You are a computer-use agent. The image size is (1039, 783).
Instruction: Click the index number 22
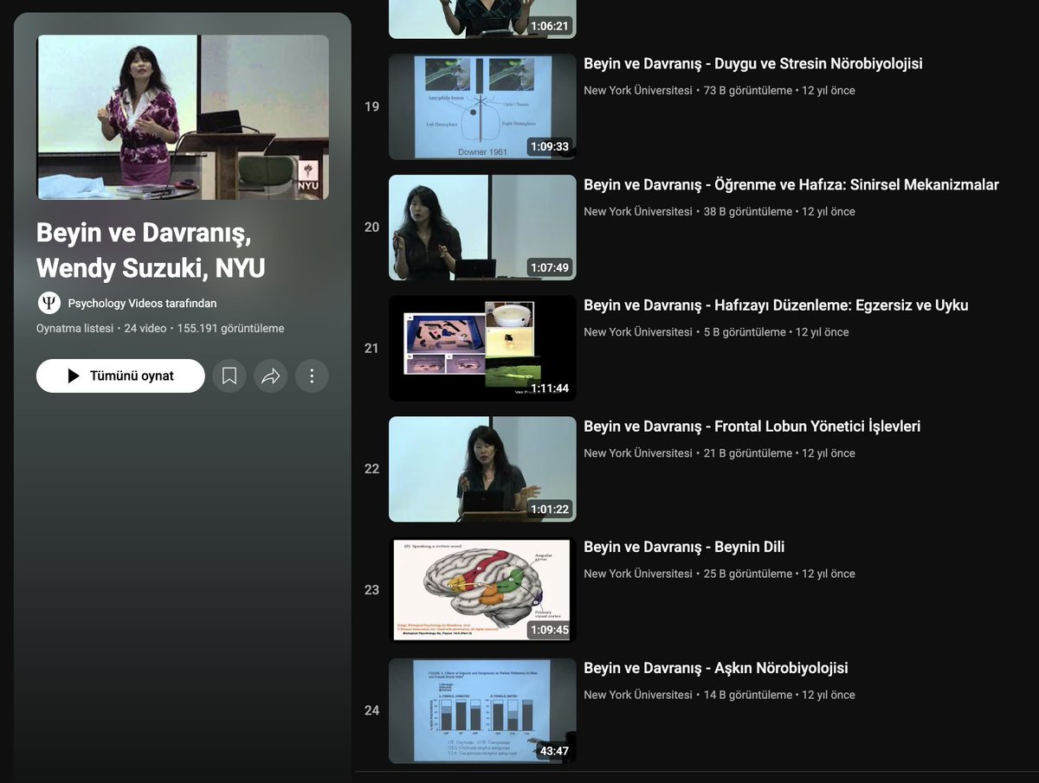tap(371, 469)
